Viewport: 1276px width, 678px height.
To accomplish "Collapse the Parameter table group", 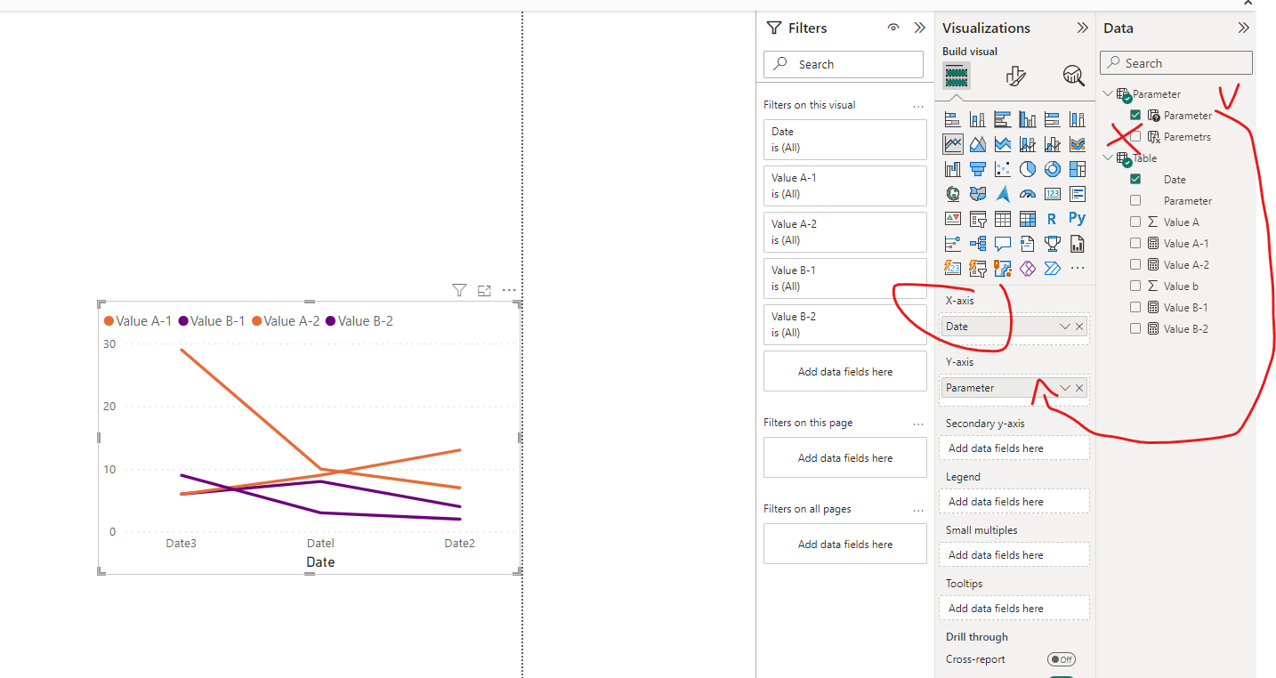I will [x=1108, y=93].
